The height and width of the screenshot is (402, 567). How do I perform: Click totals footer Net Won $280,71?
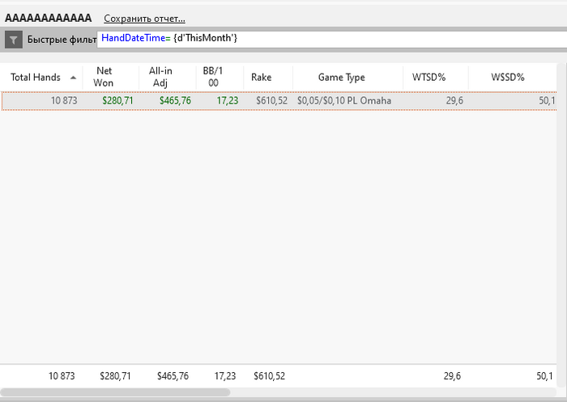pos(115,376)
